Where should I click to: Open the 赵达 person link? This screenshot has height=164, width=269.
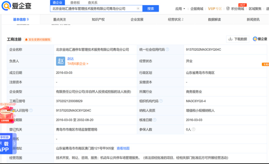70,59
